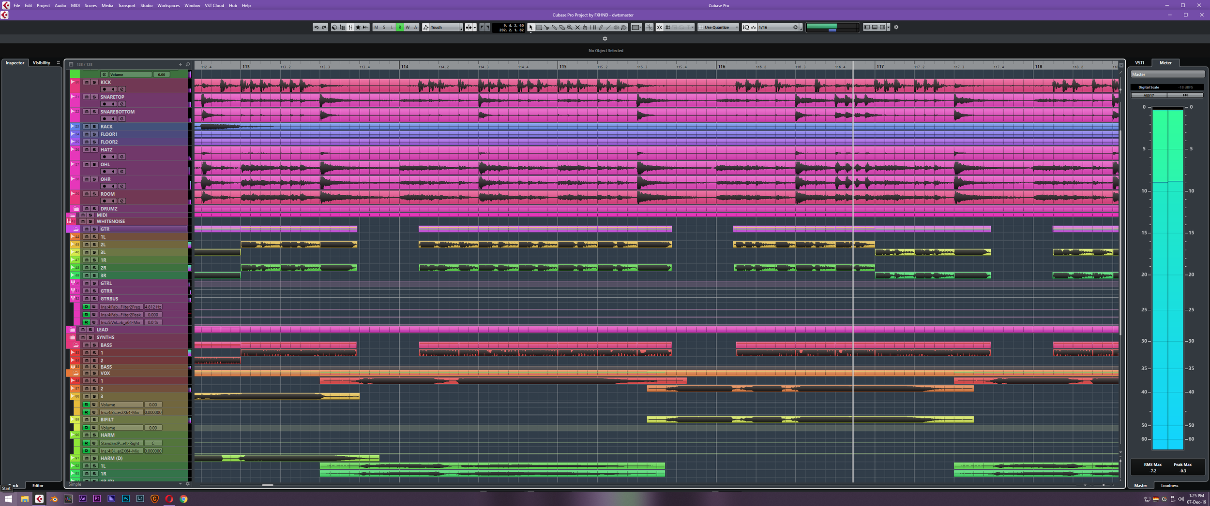Open the Project menu

coord(43,5)
